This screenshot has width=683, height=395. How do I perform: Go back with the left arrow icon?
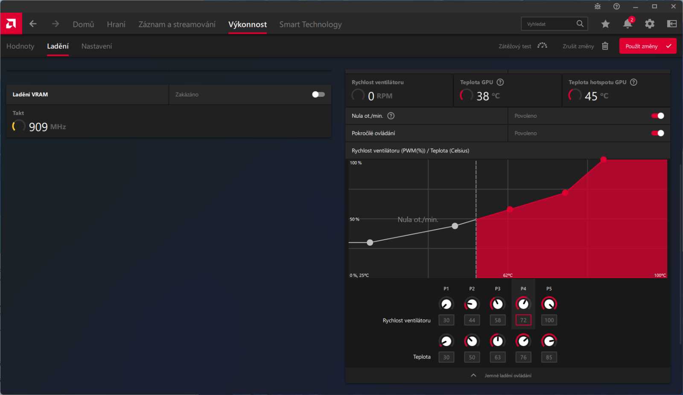coord(33,24)
